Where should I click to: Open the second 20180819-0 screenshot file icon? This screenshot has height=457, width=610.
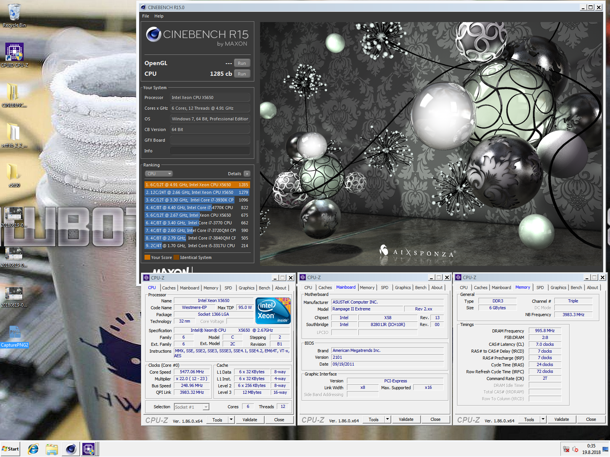(x=14, y=257)
